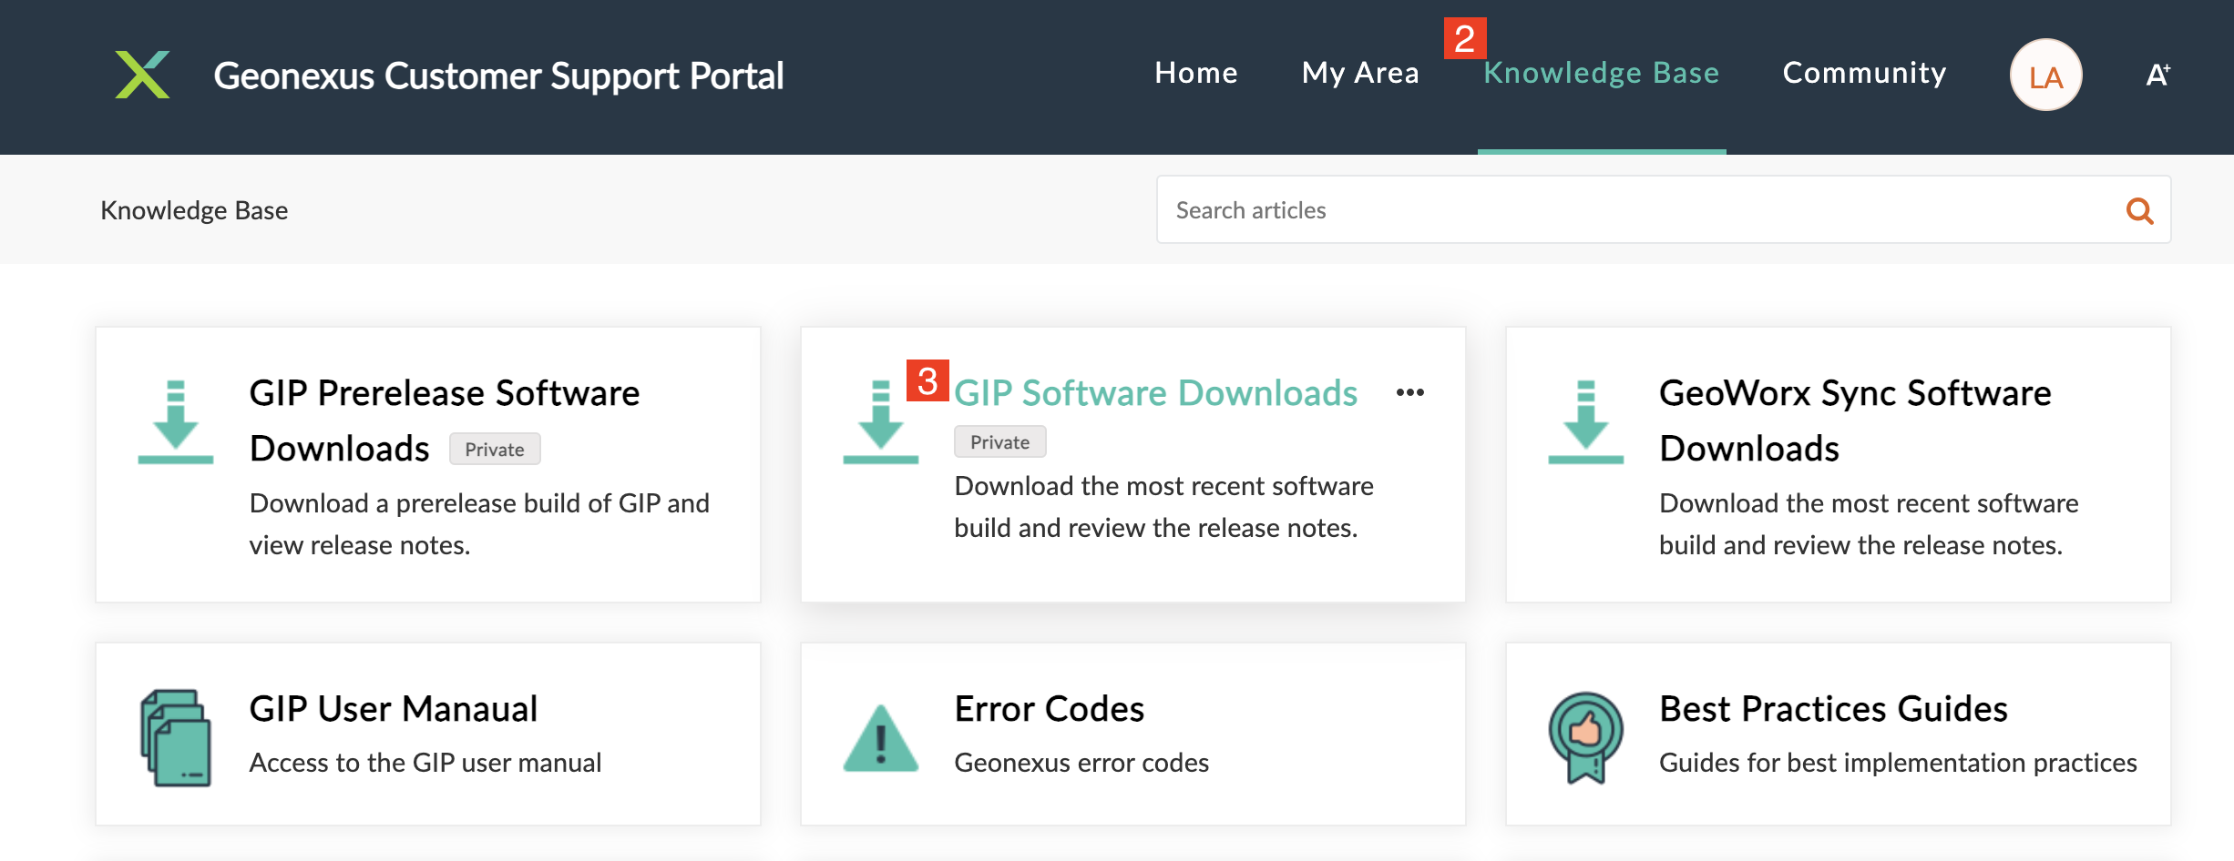Click GIP Prerelease Software download arrow icon
The width and height of the screenshot is (2234, 861).
[x=175, y=421]
